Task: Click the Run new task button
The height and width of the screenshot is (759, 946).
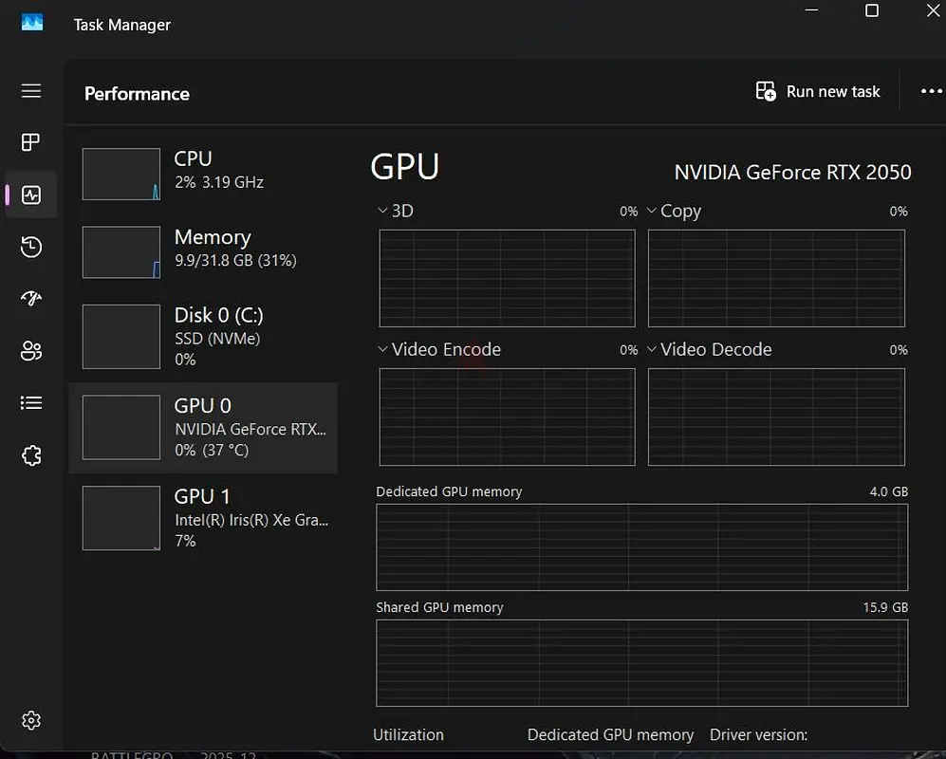Action: tap(818, 91)
